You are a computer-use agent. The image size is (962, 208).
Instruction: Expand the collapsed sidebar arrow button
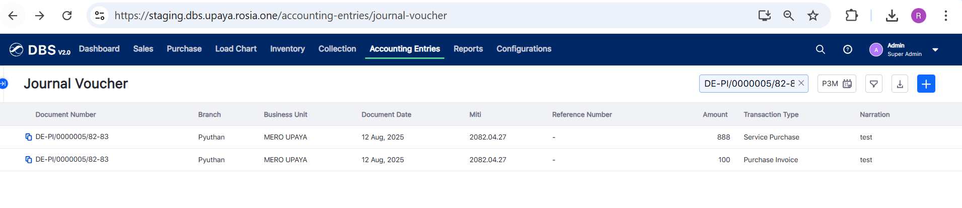(x=4, y=84)
